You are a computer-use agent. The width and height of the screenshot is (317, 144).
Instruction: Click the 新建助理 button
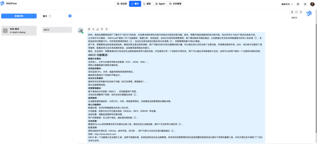pos(19,16)
